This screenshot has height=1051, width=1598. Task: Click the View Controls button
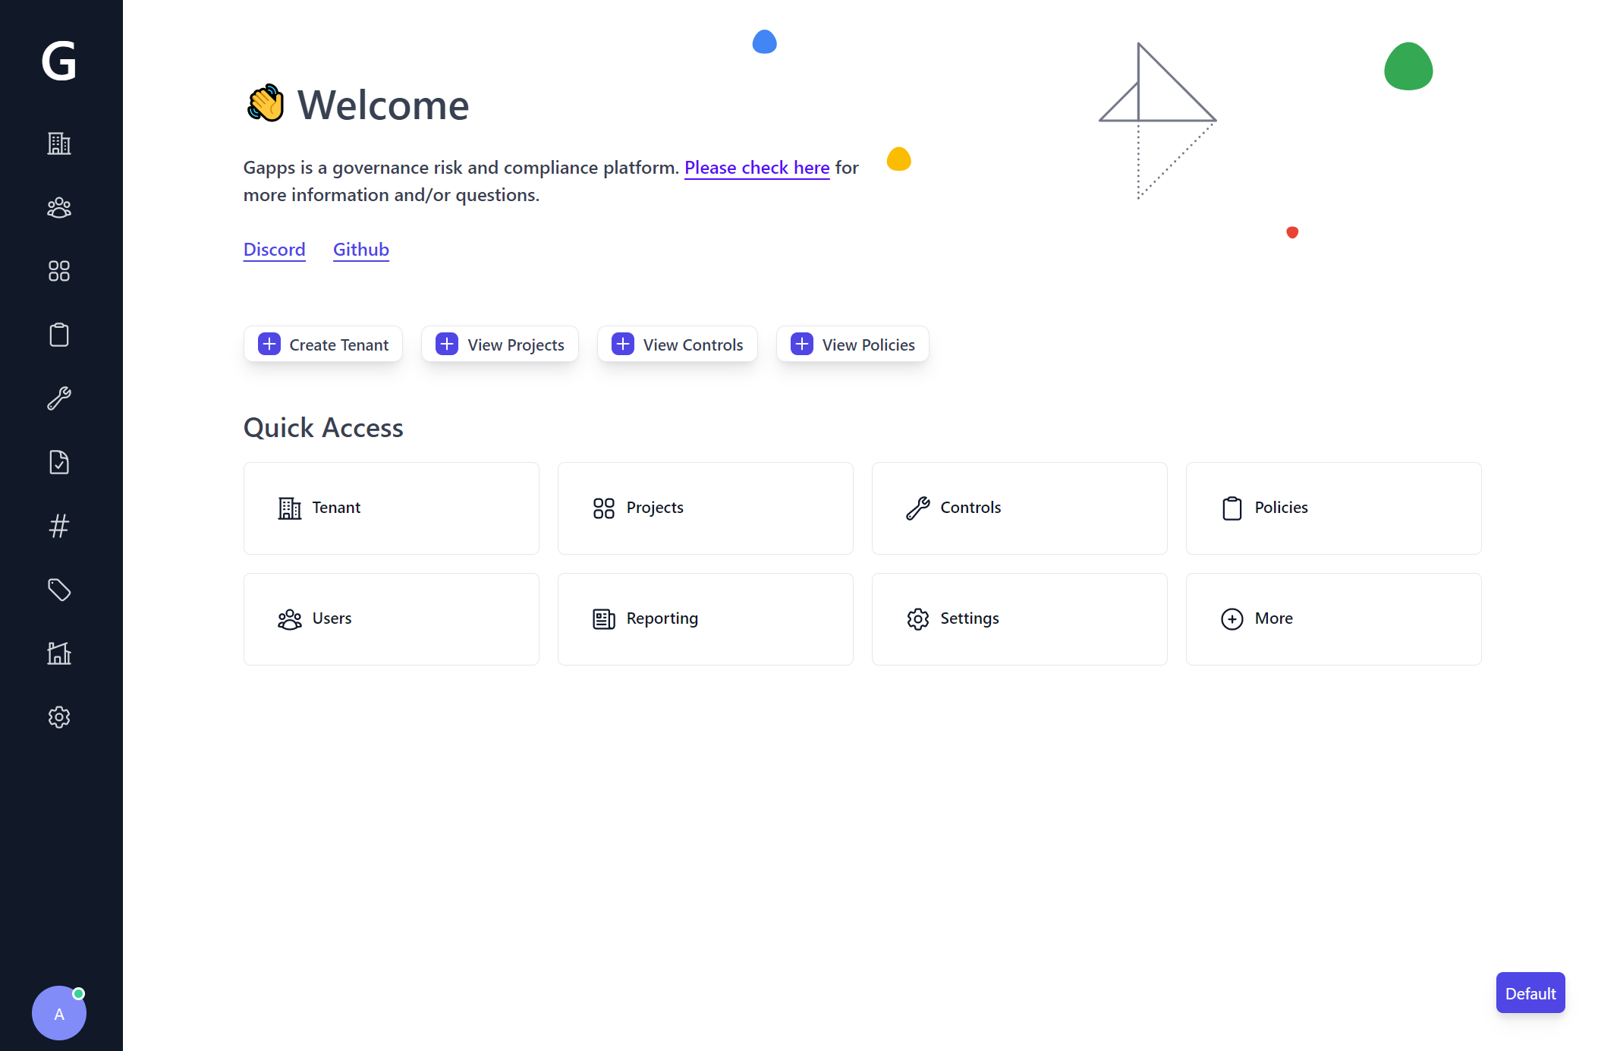(677, 345)
